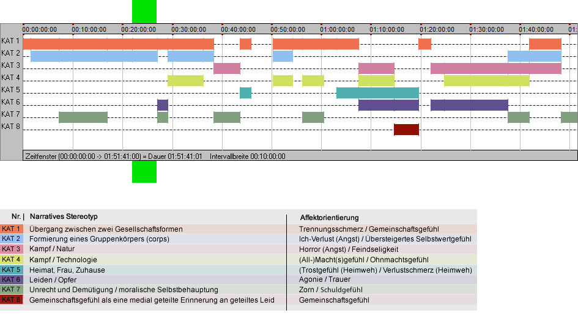This screenshot has width=578, height=324.
Task: Click the Zeitfenster duration status text
Action: coord(114,156)
